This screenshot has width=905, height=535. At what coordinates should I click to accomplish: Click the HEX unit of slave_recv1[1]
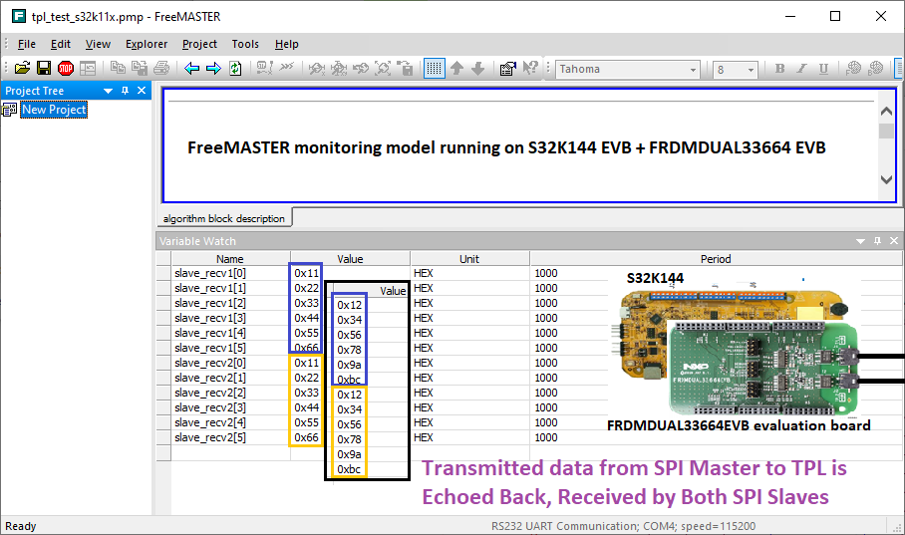click(423, 288)
